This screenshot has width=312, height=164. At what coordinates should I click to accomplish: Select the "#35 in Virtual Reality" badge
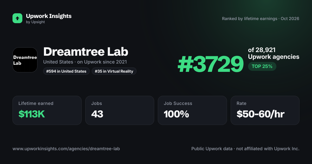[114, 71]
